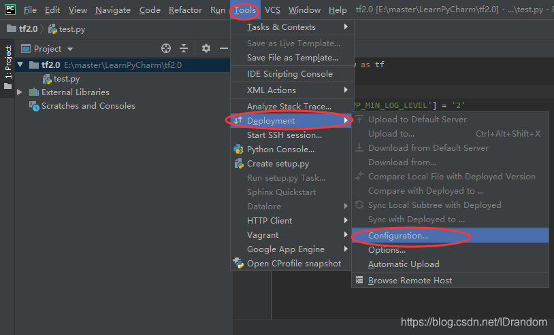This screenshot has height=335, width=554.
Task: Expand the Deployment submenu arrow
Action: coord(346,120)
